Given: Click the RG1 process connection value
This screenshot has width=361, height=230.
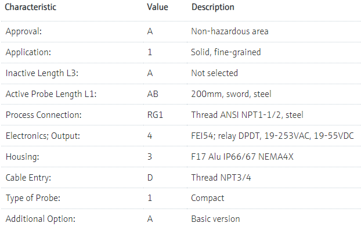Looking at the screenshot, I should coord(155,115).
